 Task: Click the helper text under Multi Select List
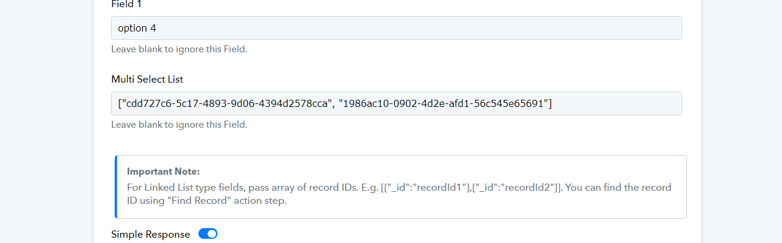click(179, 125)
